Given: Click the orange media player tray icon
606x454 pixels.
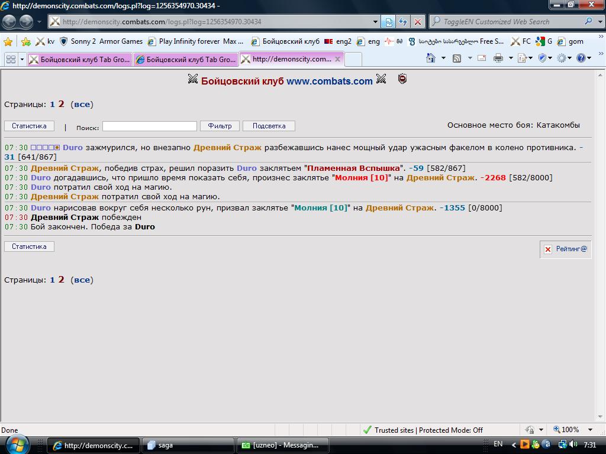Looking at the screenshot, I should tap(525, 445).
